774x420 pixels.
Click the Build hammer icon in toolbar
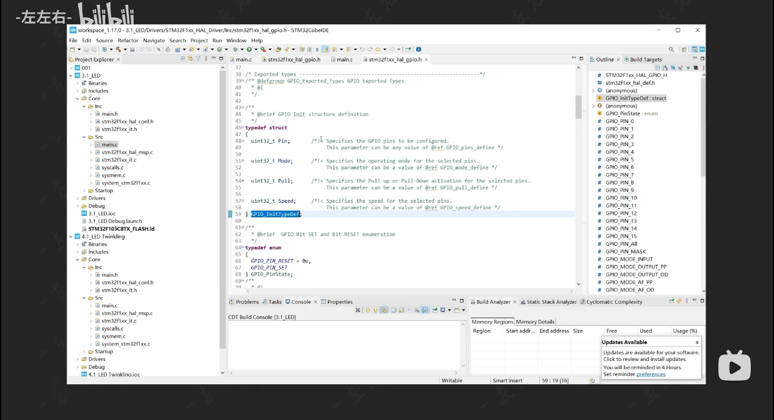click(x=118, y=50)
